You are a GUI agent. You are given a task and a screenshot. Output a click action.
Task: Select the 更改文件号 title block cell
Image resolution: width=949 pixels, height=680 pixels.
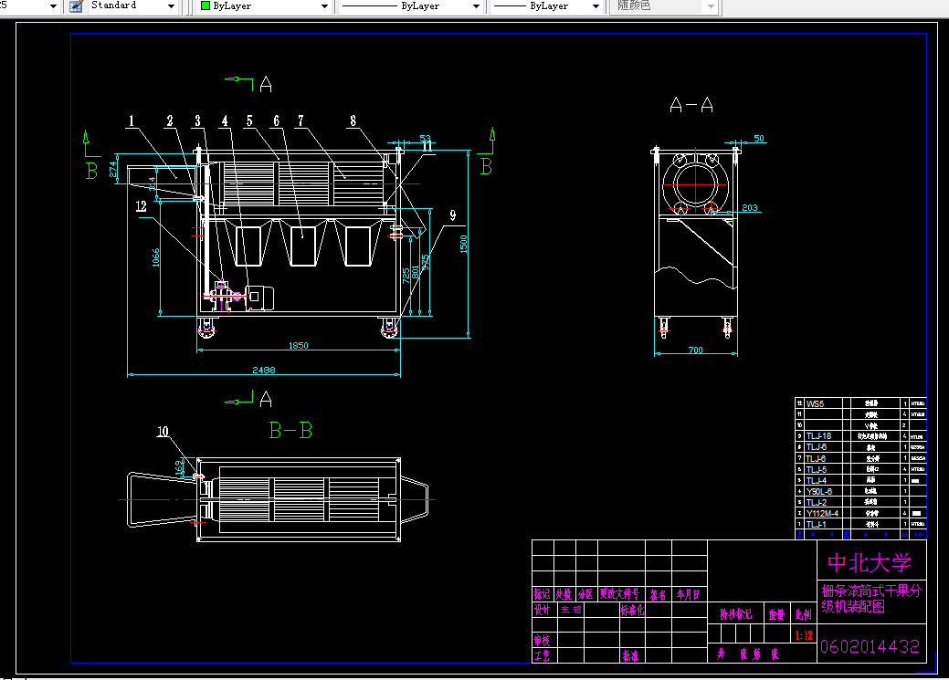tap(620, 593)
